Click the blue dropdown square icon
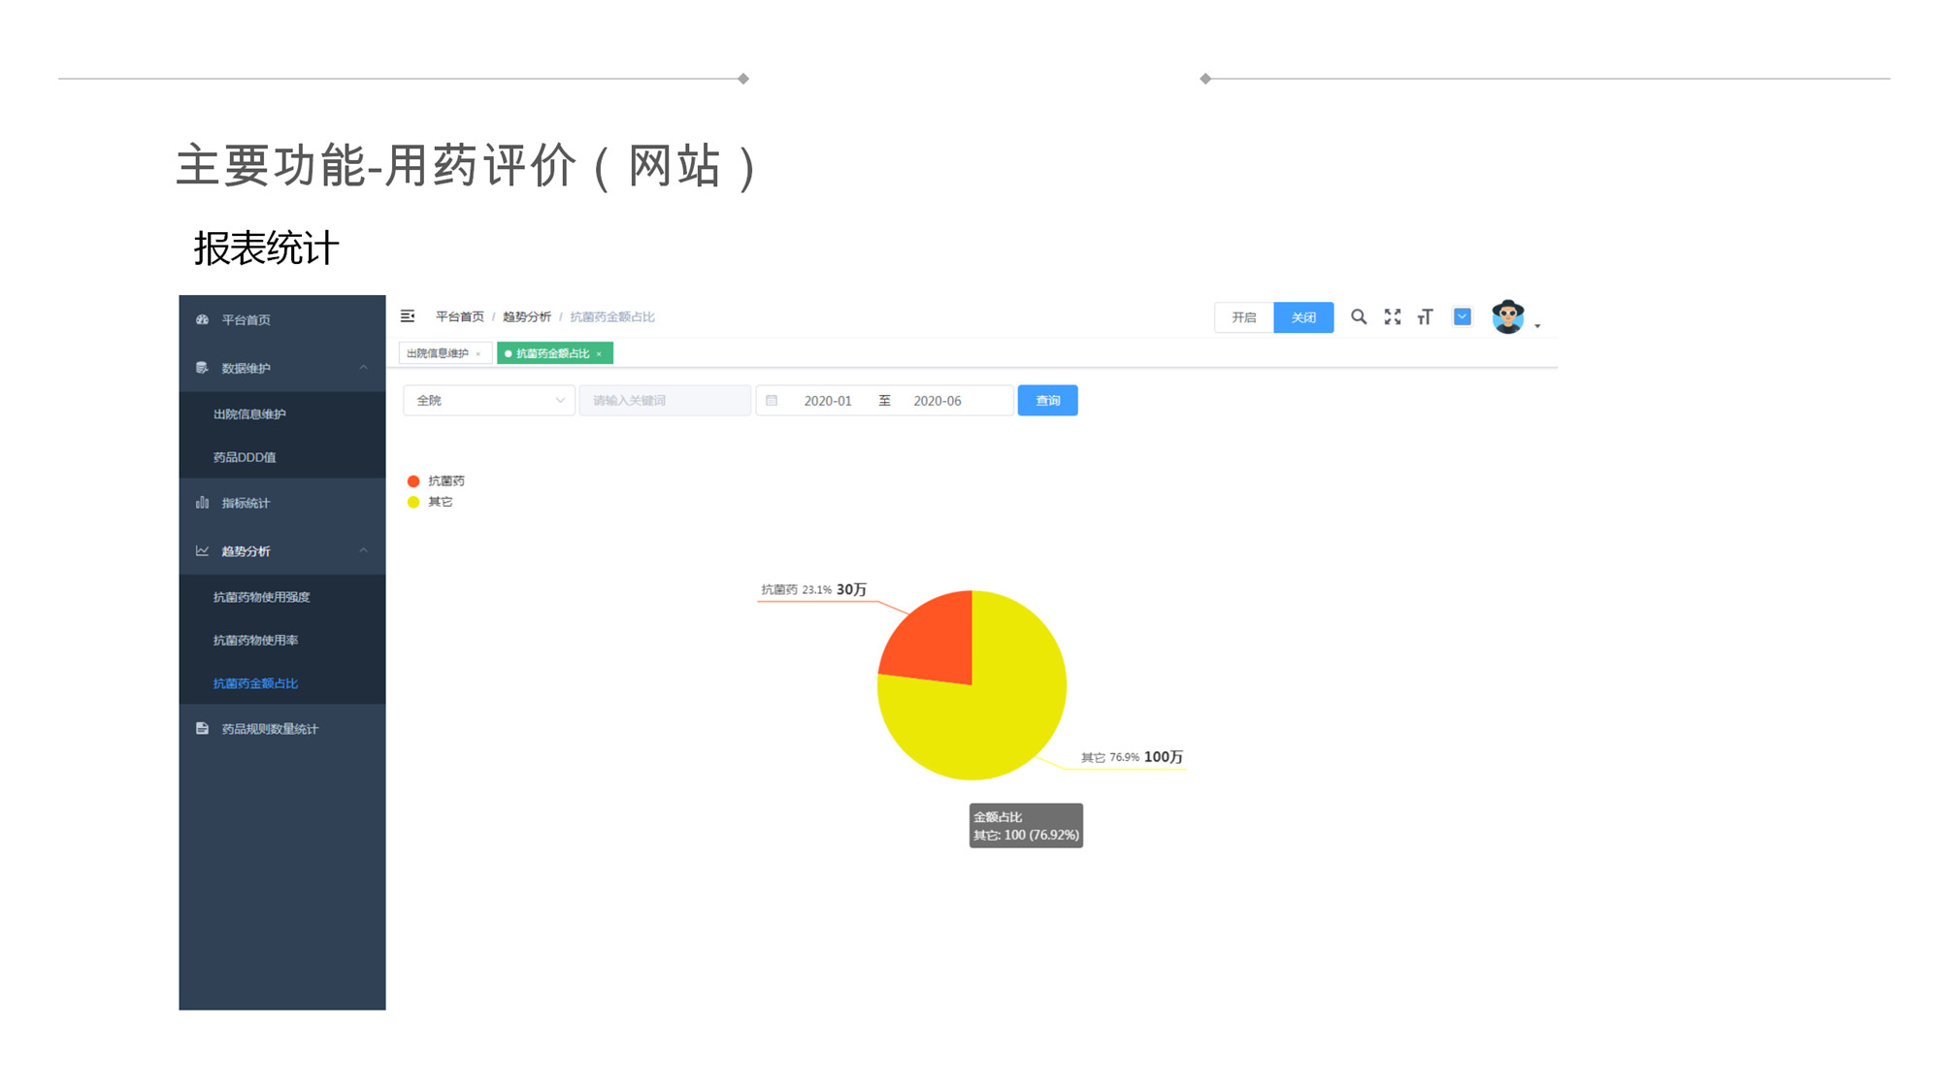The image size is (1941, 1092). point(1463,316)
